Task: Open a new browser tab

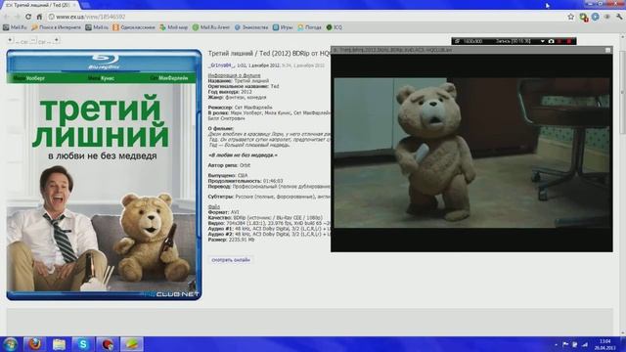Action: 85,5
